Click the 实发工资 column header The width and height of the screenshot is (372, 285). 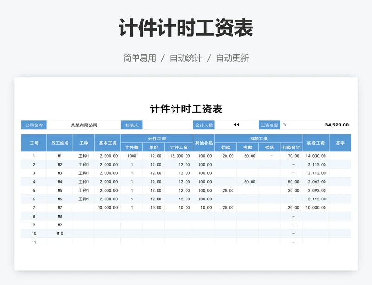tap(316, 143)
